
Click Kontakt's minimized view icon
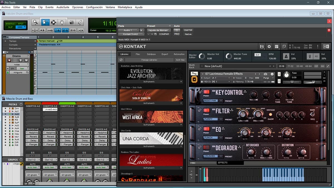284,47
